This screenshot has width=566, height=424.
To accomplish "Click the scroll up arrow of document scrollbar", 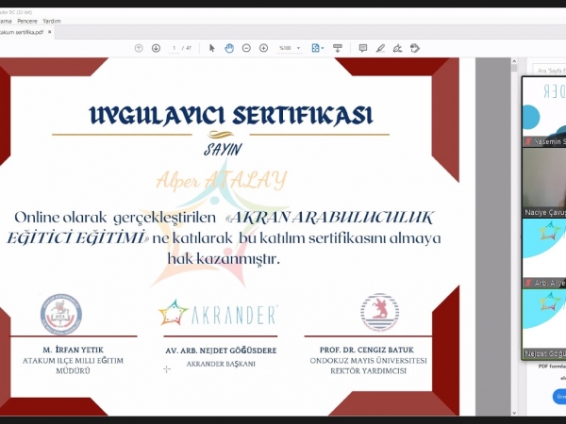I will (514, 61).
